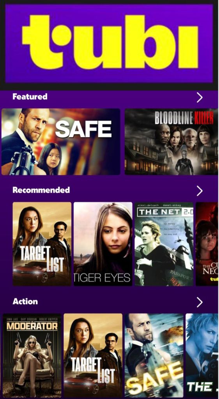Click the SAFE title text on featured banner
Image resolution: width=219 pixels, height=399 pixels.
coord(83,129)
